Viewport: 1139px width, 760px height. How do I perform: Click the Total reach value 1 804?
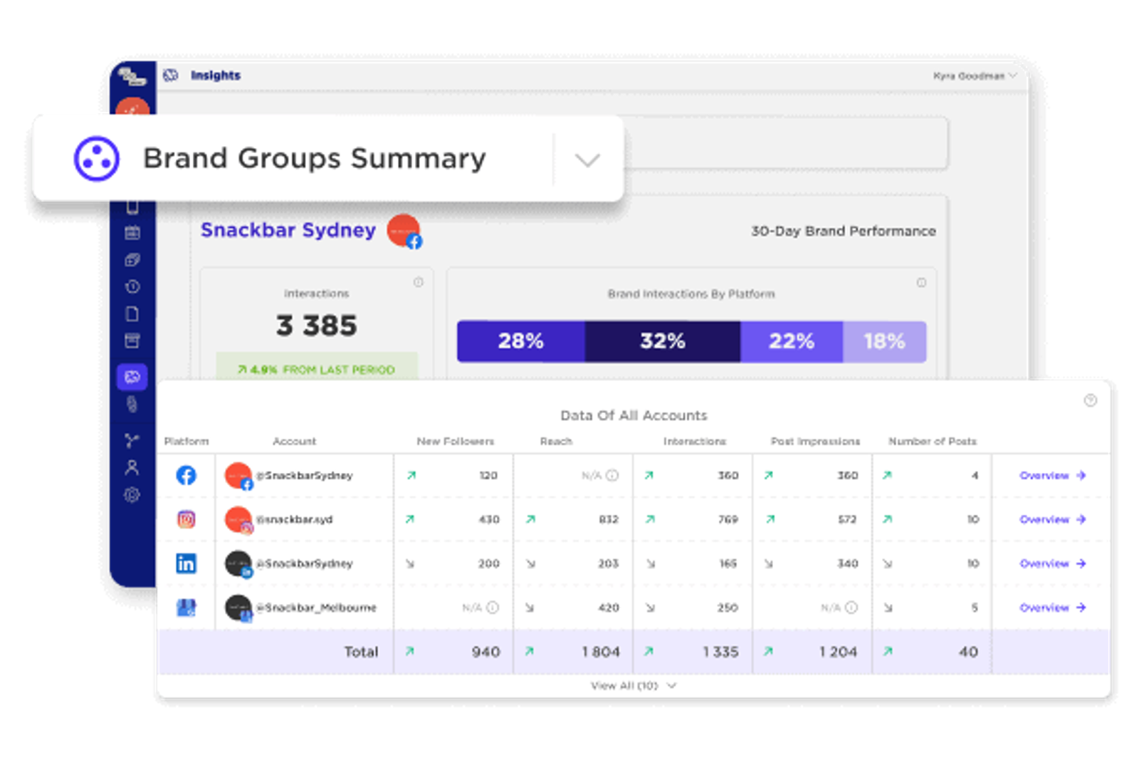(601, 652)
